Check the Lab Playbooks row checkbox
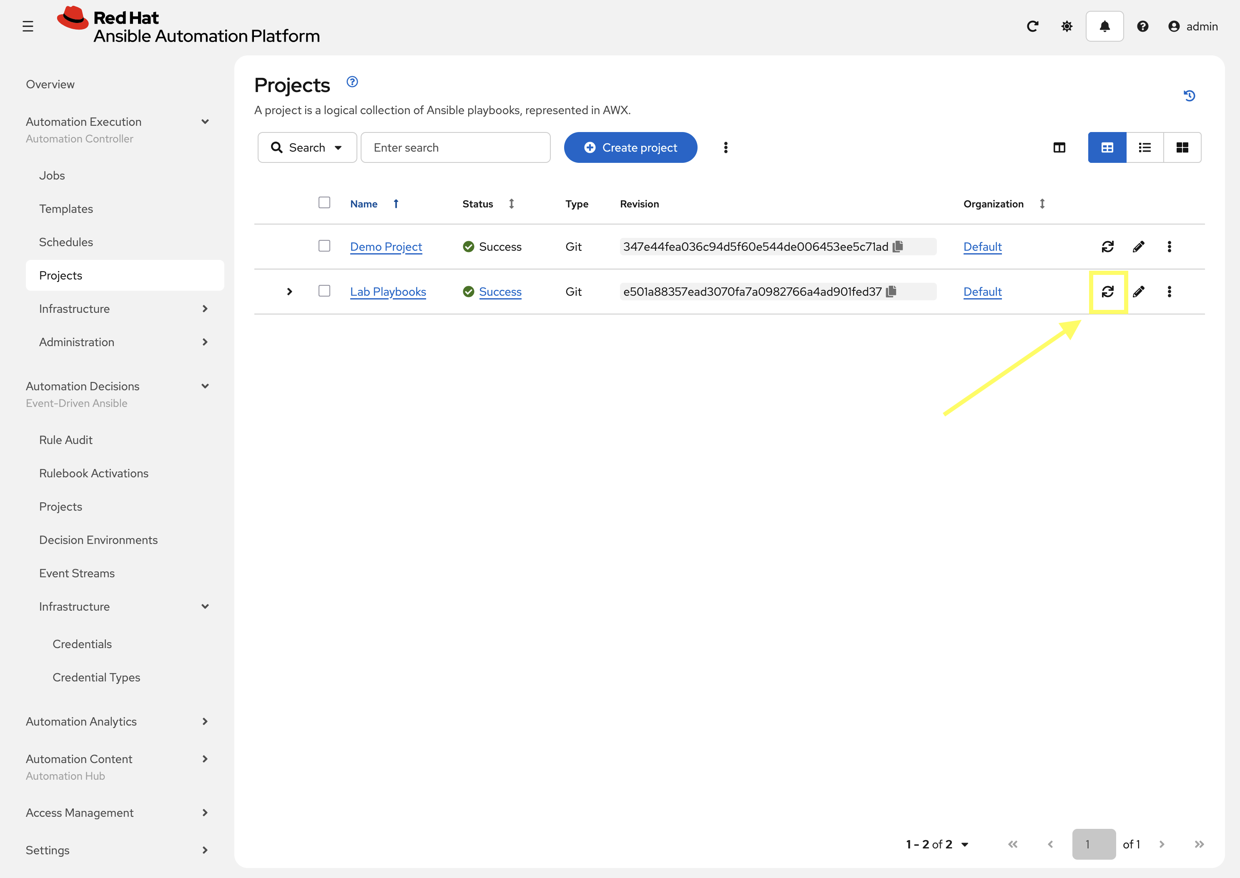This screenshot has height=878, width=1240. point(324,291)
